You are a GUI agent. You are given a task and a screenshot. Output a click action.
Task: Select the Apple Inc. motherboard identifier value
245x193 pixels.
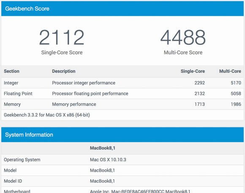tap(140, 191)
